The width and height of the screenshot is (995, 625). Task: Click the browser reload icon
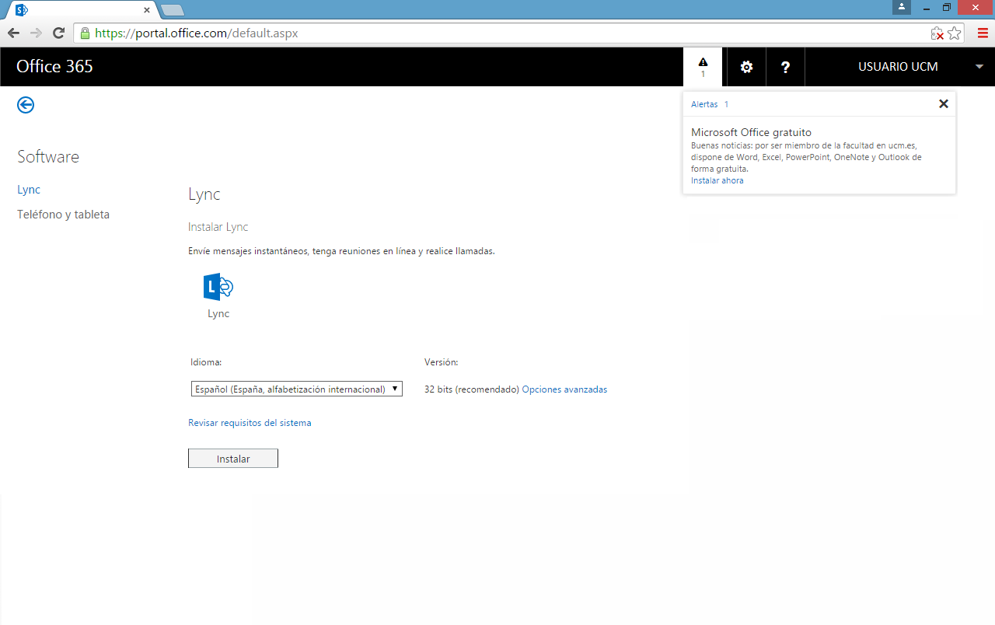click(58, 33)
